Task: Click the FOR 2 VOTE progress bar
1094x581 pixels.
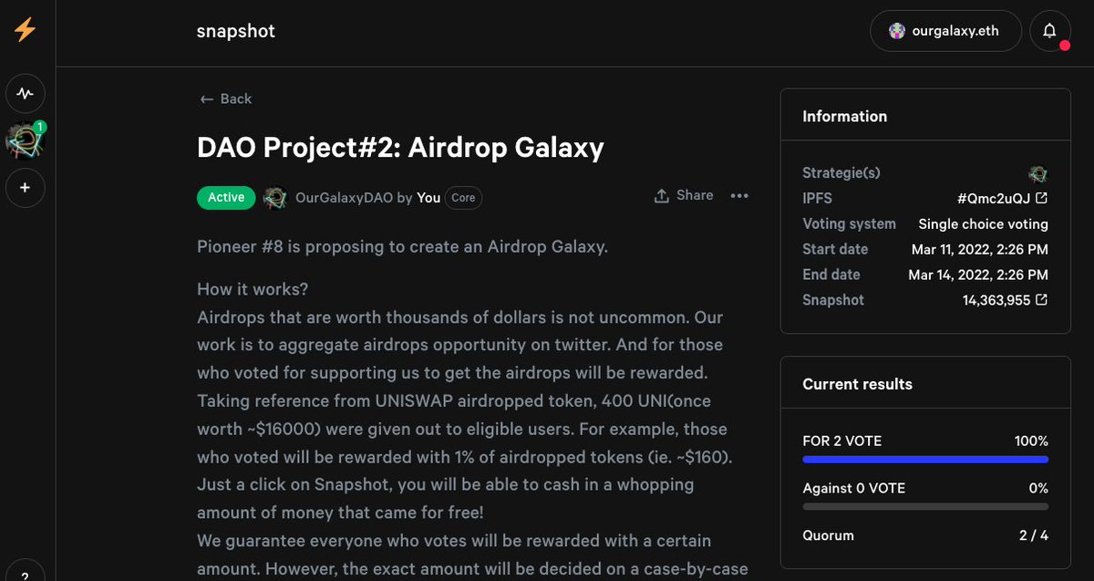Action: 925,460
